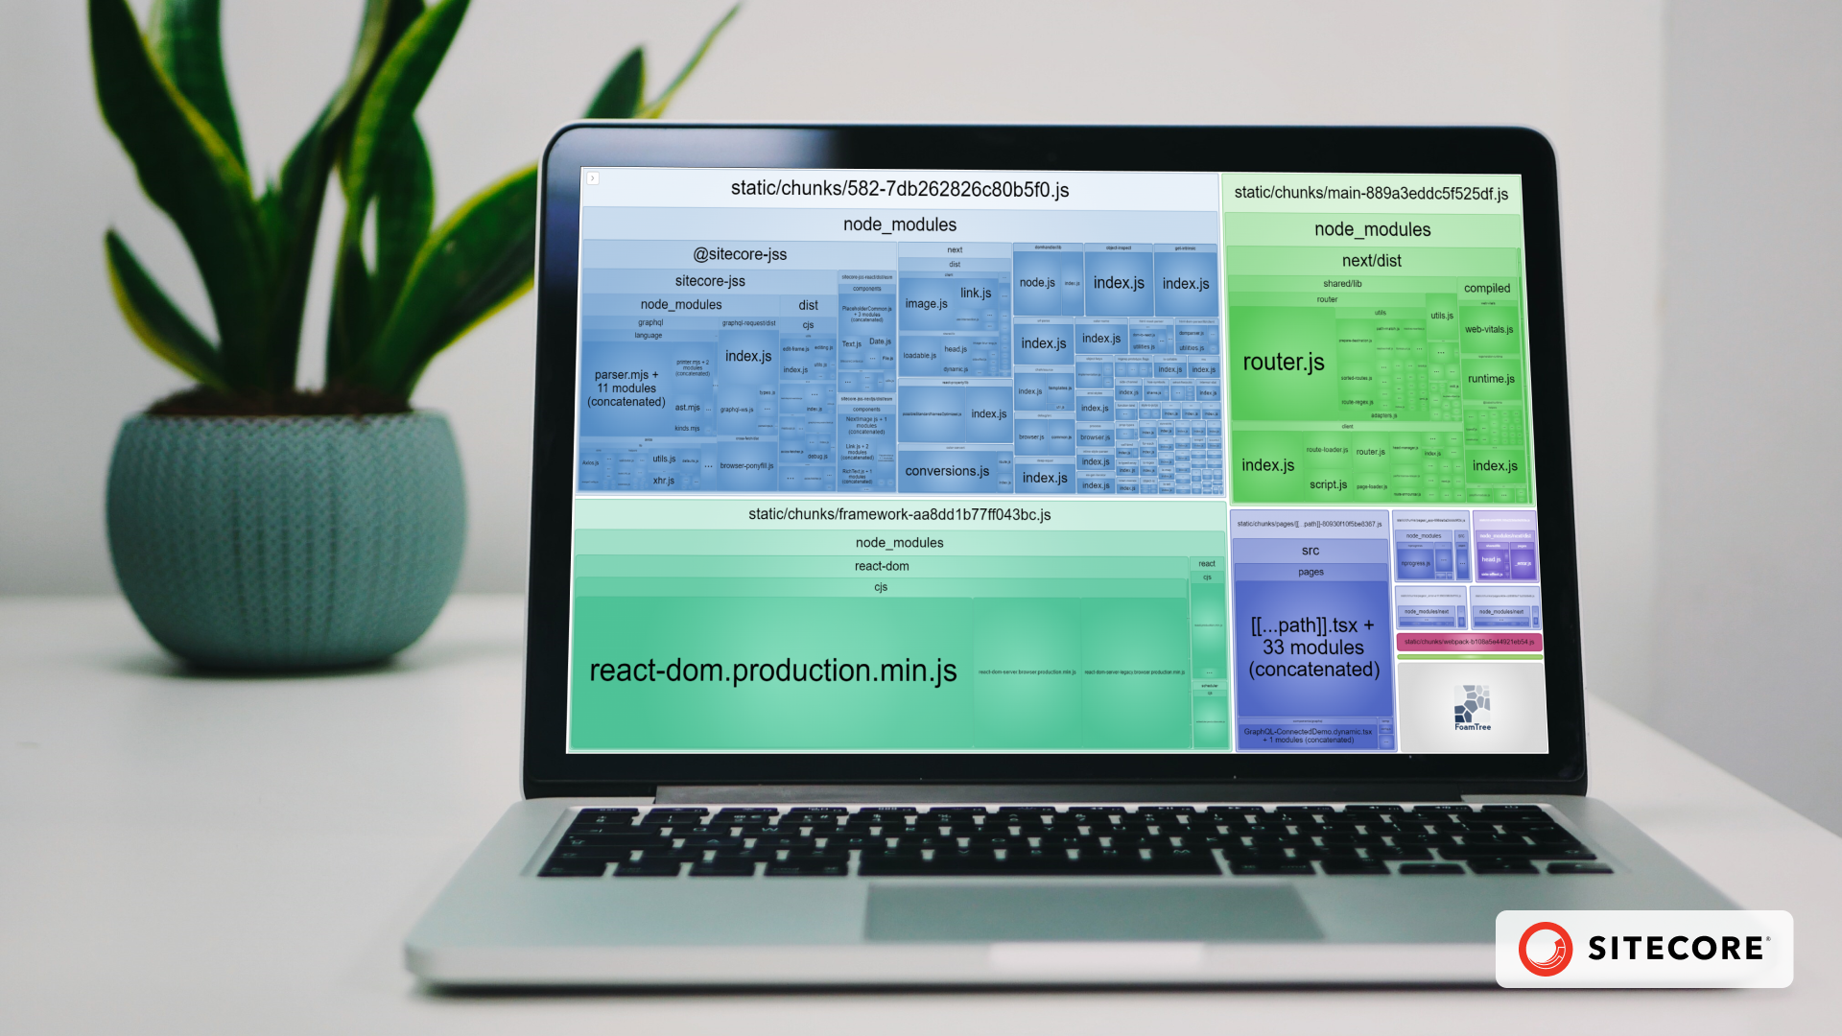Select the GraphQL-ConnectedDemo.dynamic.tsx tile

pyautogui.click(x=1308, y=737)
